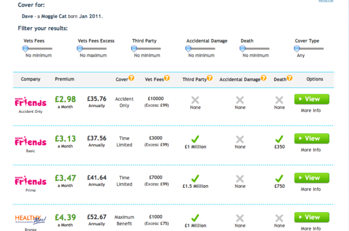Click the Animal Friends Basic logo
The width and height of the screenshot is (349, 231).
pos(31,141)
